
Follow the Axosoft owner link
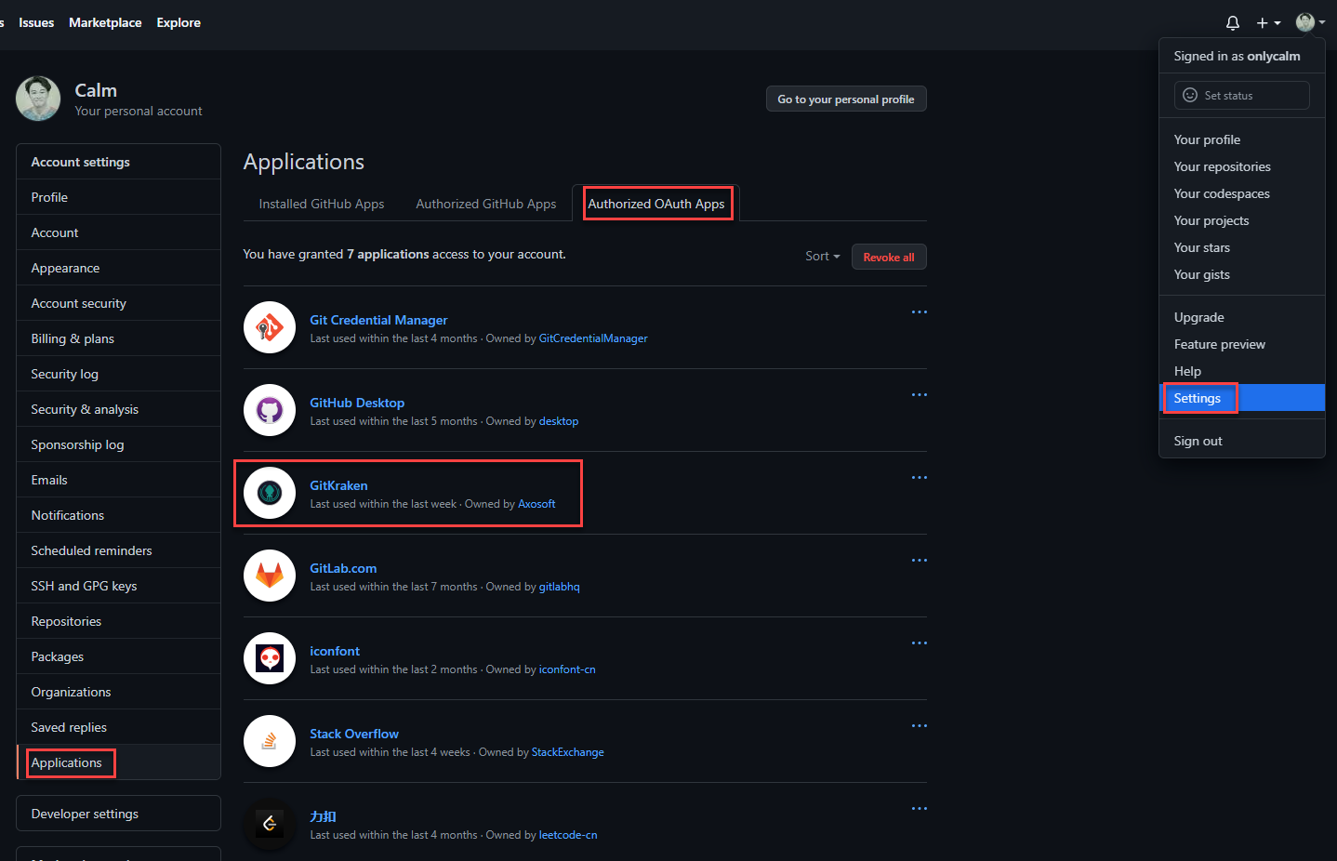[x=536, y=504]
